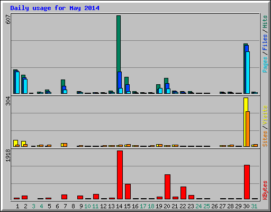
Task: Click the Hits legend label
Action: tap(265, 22)
